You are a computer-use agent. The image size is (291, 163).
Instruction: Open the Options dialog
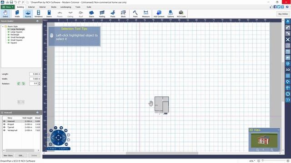pos(171,14)
